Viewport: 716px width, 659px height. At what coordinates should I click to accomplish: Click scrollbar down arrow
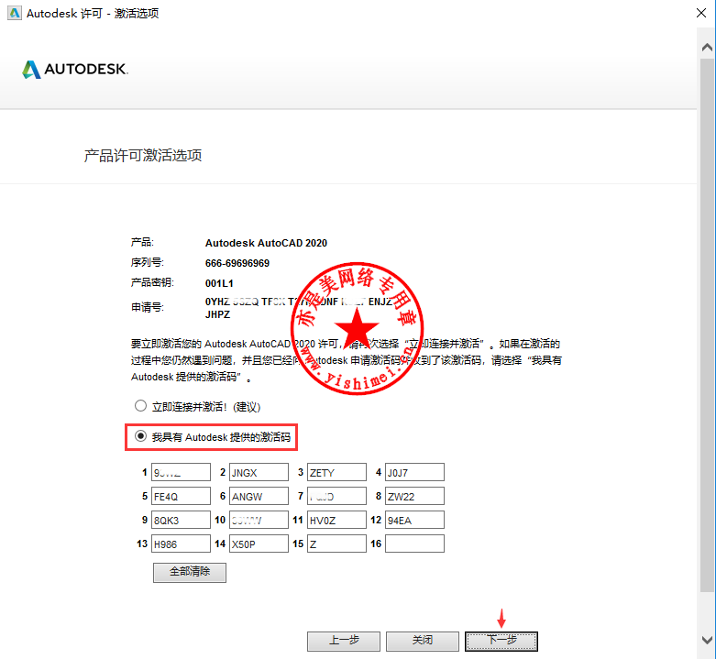[707, 640]
